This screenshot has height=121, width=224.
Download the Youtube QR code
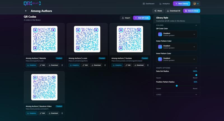(139, 65)
